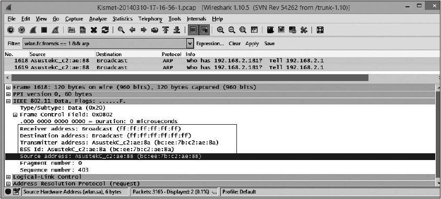Open the capture interfaces list
Viewport: 441px width, 199px height.
10,30
